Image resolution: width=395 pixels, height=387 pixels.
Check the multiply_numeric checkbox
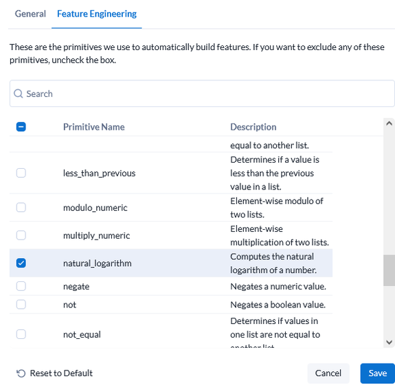[x=21, y=235]
